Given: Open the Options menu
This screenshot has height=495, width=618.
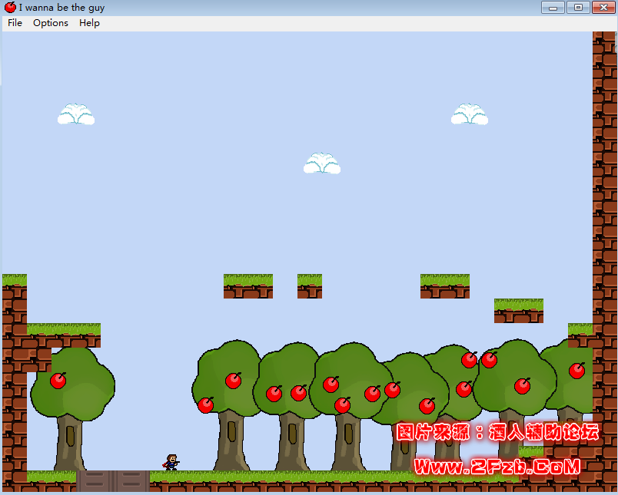Looking at the screenshot, I should 51,23.
